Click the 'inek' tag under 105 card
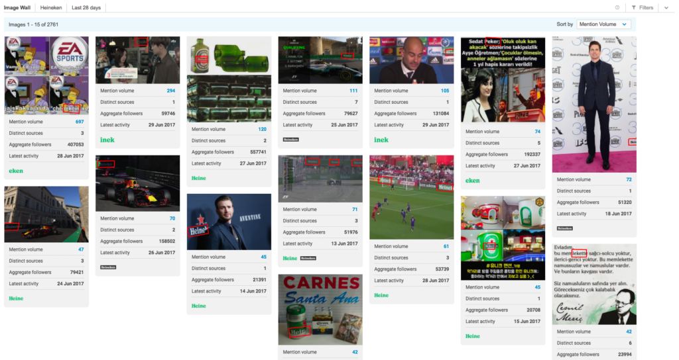 coord(381,140)
